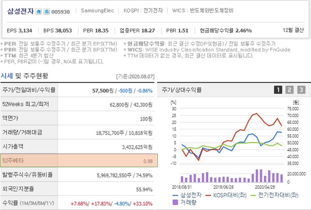This screenshot has height=210, width=311.
Task: Select the 12월 결산 text
Action: 293,30
